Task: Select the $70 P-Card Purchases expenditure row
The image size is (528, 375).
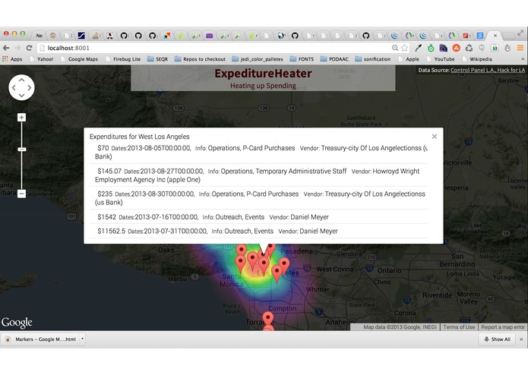Action: pyautogui.click(x=258, y=152)
